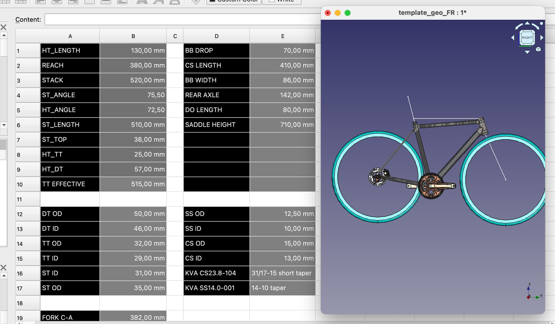Screen dimensions: 555x324
Task: Open Custom Color text color picker
Action: (x=234, y=1)
